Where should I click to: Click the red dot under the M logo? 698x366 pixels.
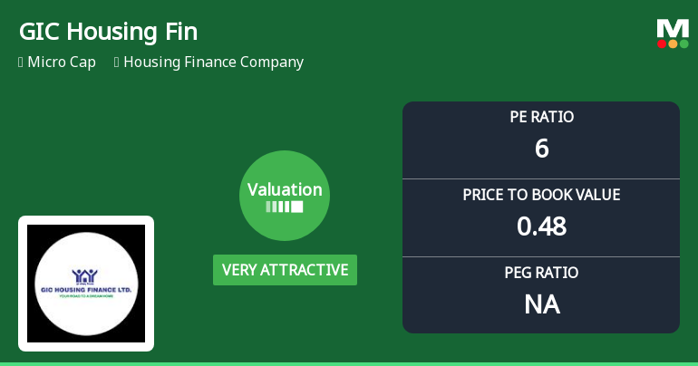click(x=663, y=43)
